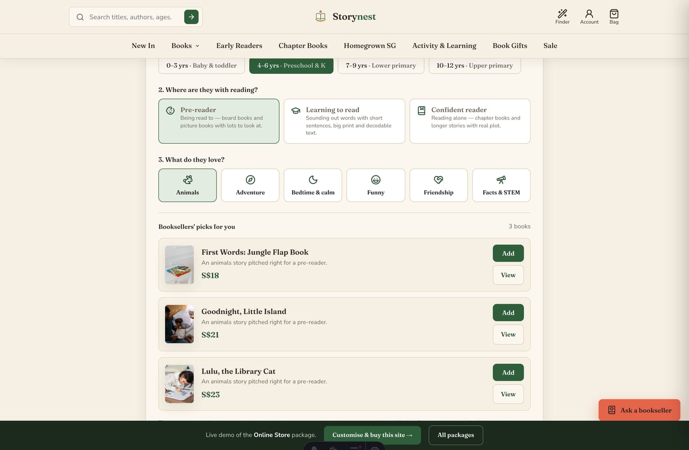Toggle the Animals interest tile
689x450 pixels.
point(187,185)
